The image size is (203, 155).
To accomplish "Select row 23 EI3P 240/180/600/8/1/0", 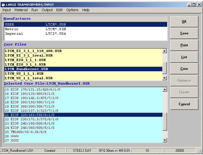I will click(83, 123).
